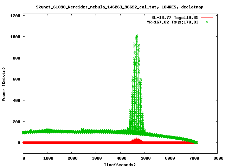Screen dimensions: 225x168
Task: Click the small green bump near 1000 seconds
Action: pos(48,131)
